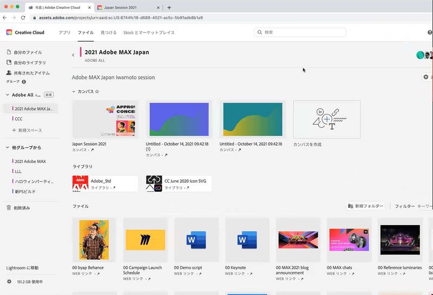
Task: Select 共有されたアイテム in the sidebar
Action: pyautogui.click(x=31, y=73)
